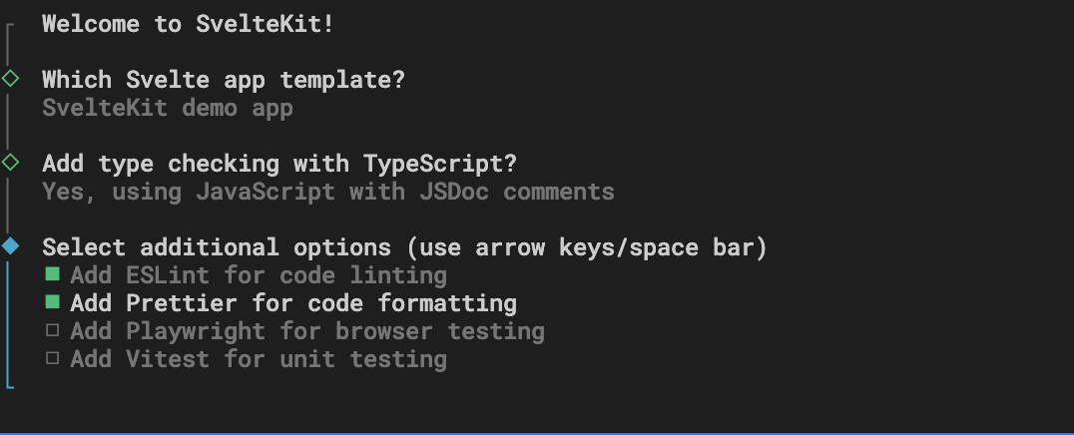Select 'Add Playwright for browser testing' option text

coord(306,331)
